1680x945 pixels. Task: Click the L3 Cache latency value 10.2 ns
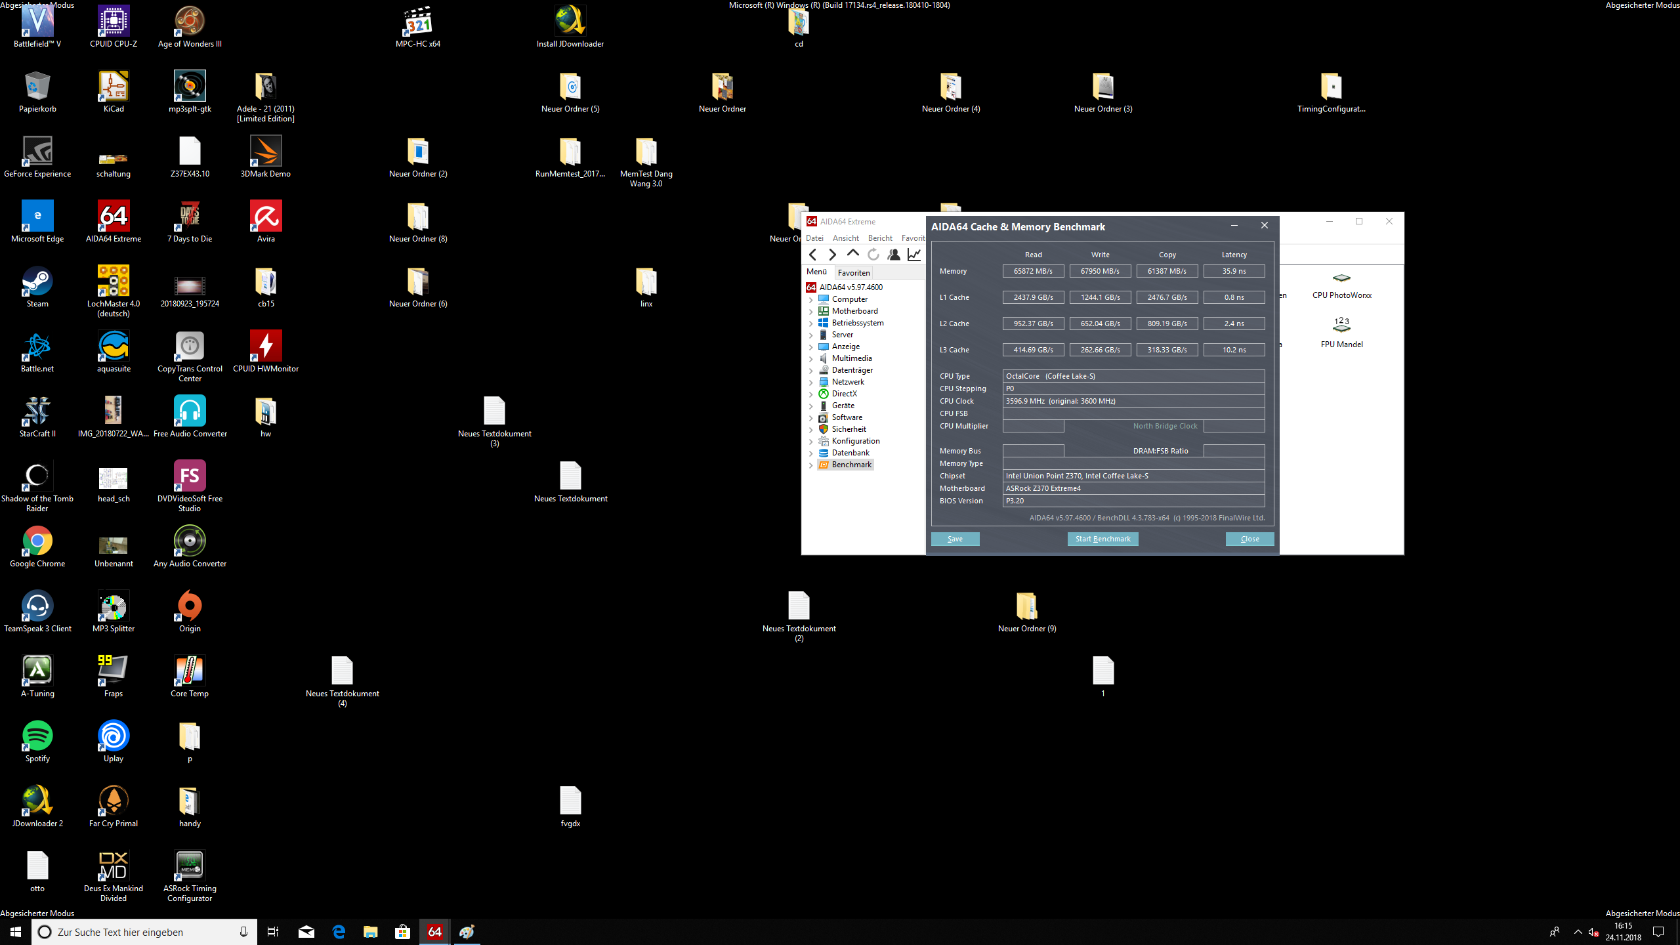click(x=1234, y=350)
